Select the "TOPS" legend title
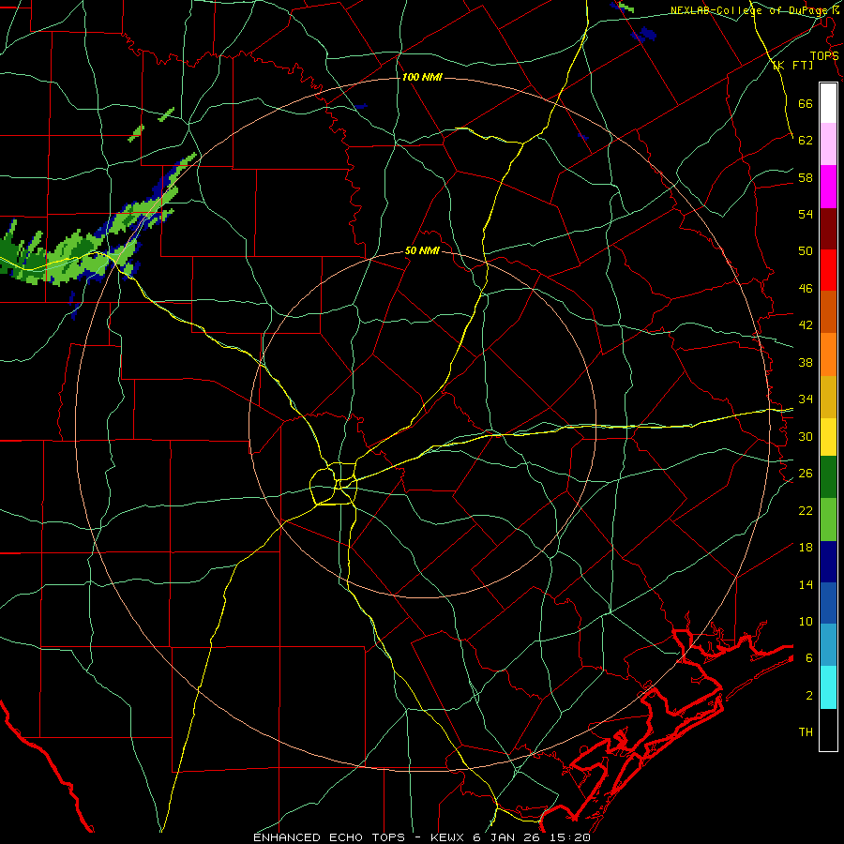 [x=824, y=55]
